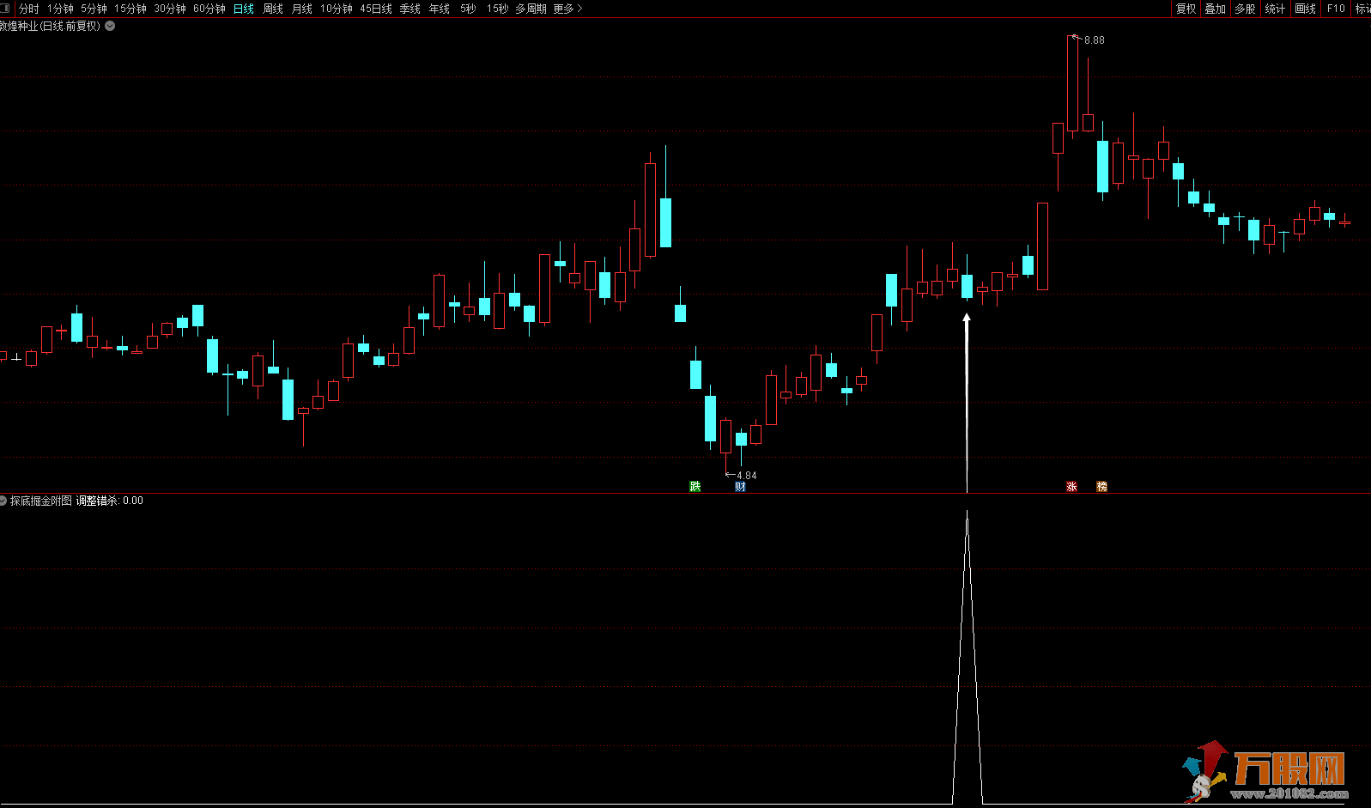This screenshot has height=808, width=1371.
Task: Select the 1分钟 period tab
Action: [x=60, y=9]
